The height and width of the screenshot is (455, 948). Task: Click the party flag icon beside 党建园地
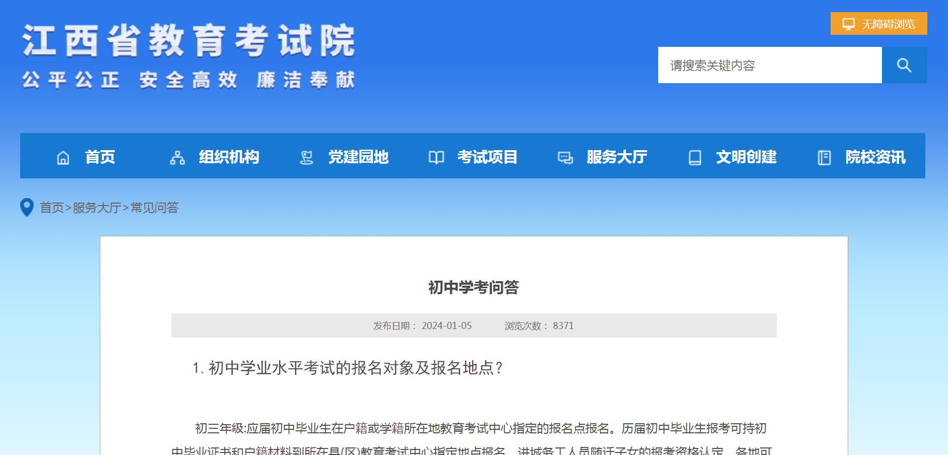click(306, 158)
